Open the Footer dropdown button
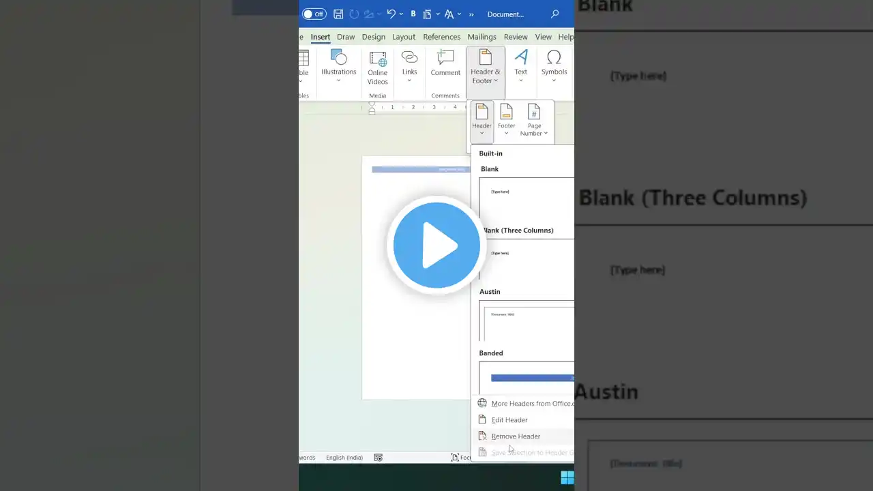Viewport: 873px width, 491px height. pyautogui.click(x=506, y=119)
